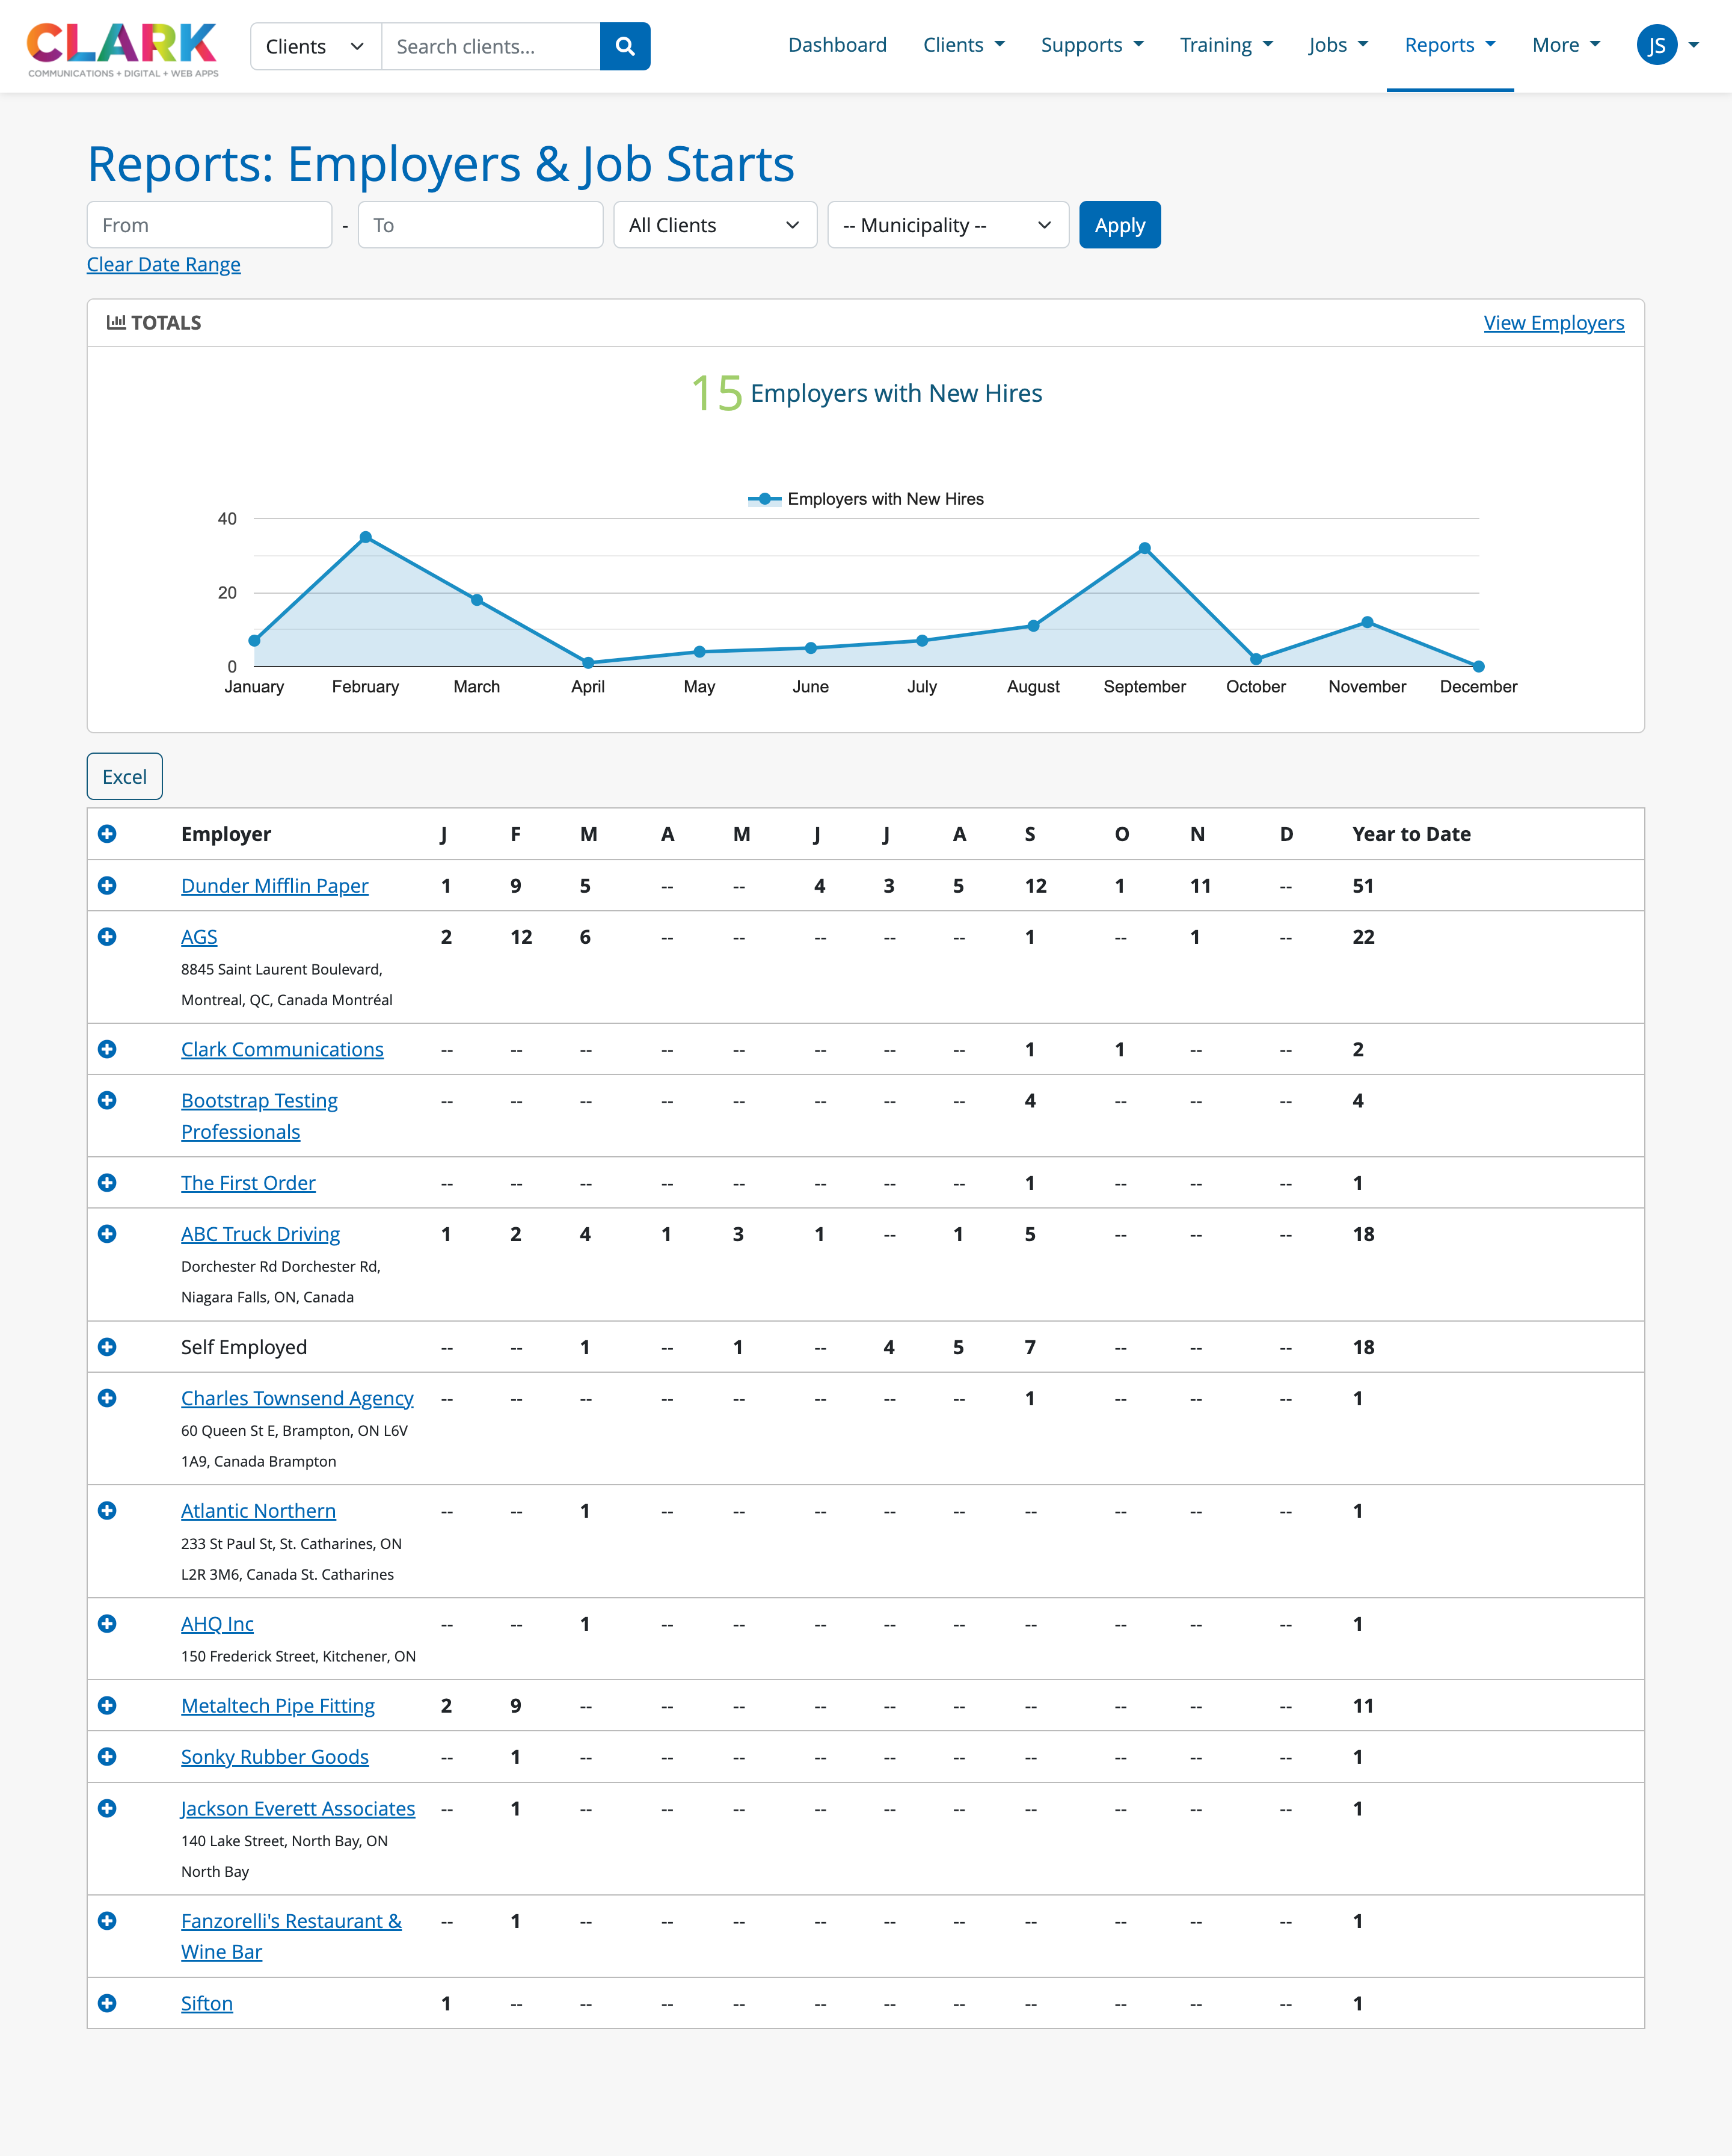The width and height of the screenshot is (1732, 2156).
Task: Expand the AGS row plus icon
Action: pos(107,937)
